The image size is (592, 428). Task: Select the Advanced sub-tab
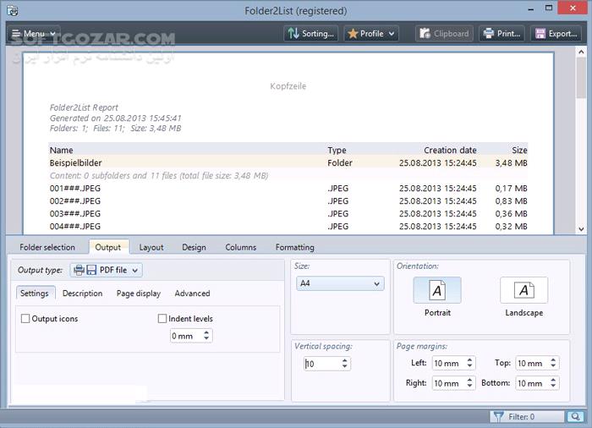point(192,294)
